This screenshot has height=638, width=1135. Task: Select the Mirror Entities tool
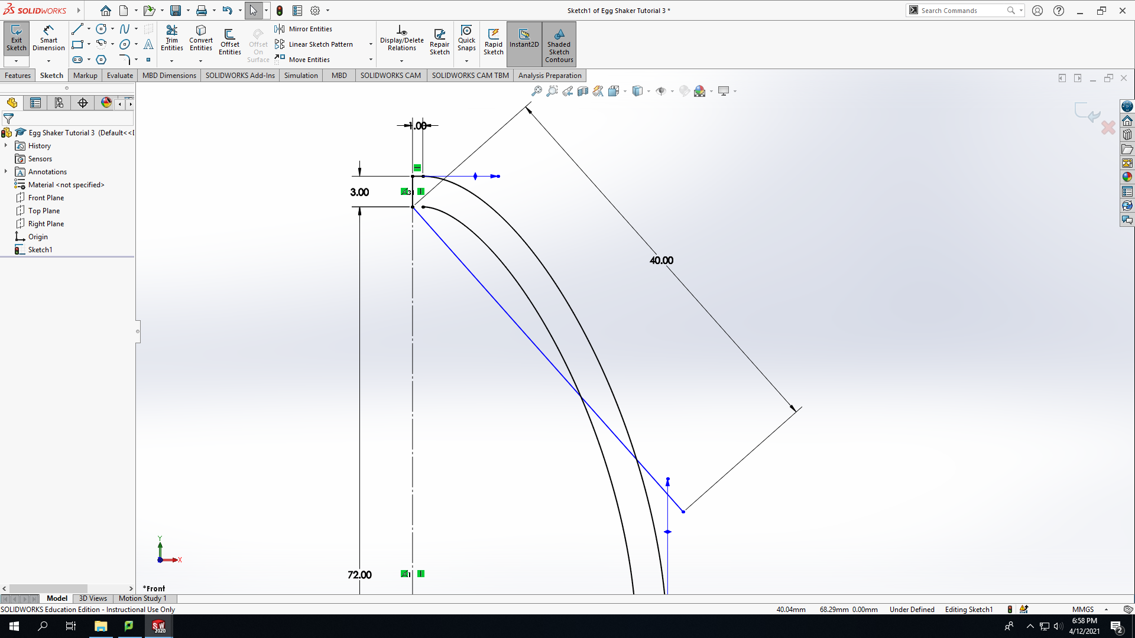303,29
